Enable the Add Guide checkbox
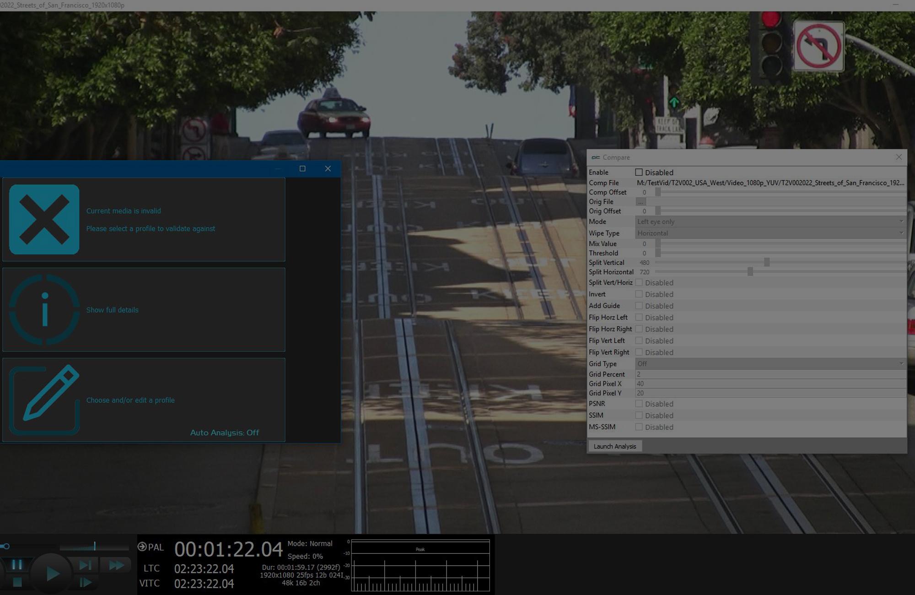This screenshot has height=595, width=915. click(639, 306)
